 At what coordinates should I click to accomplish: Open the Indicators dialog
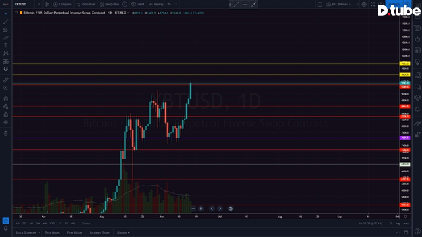(x=86, y=4)
